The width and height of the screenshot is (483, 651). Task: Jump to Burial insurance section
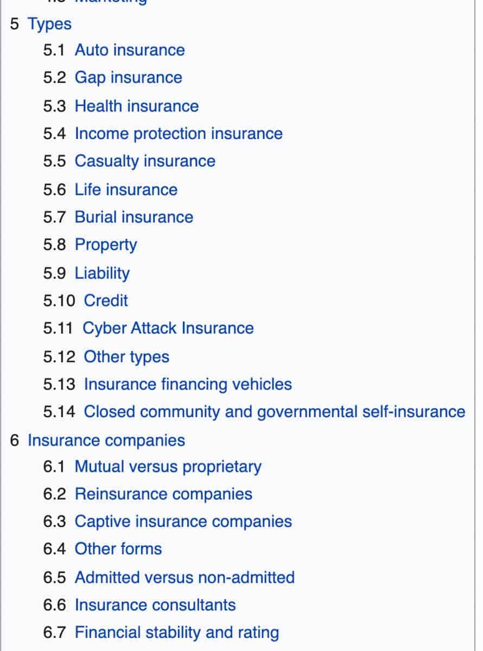pos(134,217)
